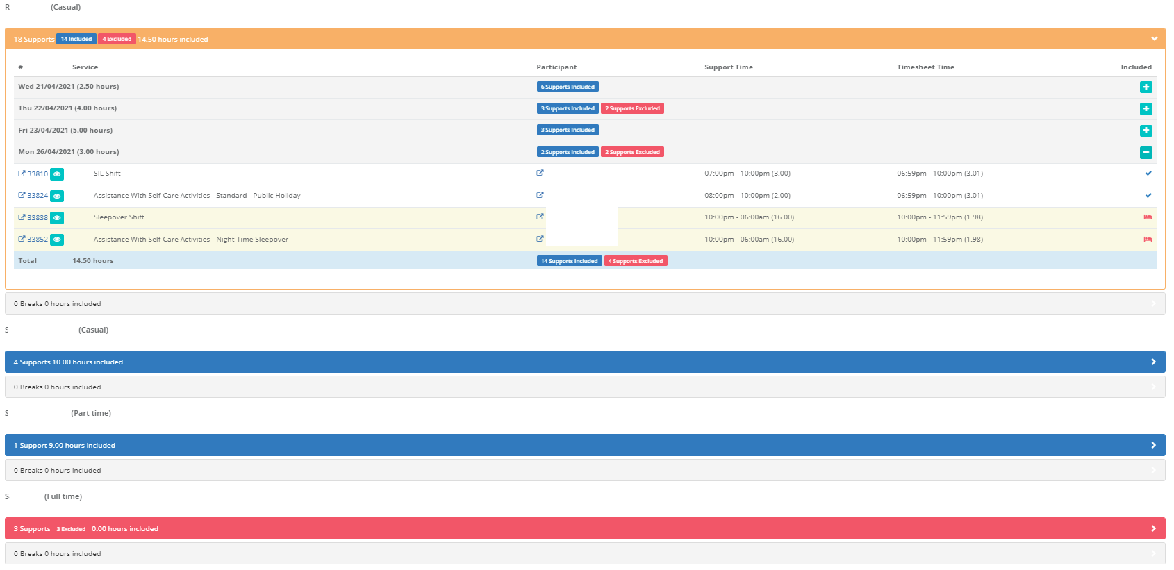
Task: Toggle included checkmark for support 33824
Action: (1148, 195)
